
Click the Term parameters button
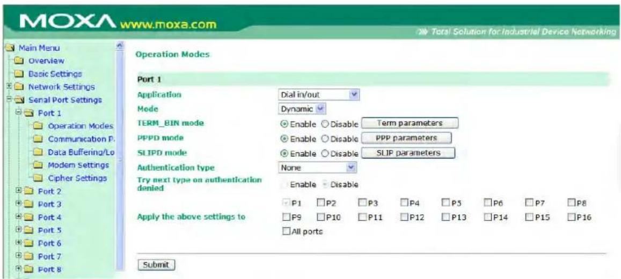tap(410, 123)
